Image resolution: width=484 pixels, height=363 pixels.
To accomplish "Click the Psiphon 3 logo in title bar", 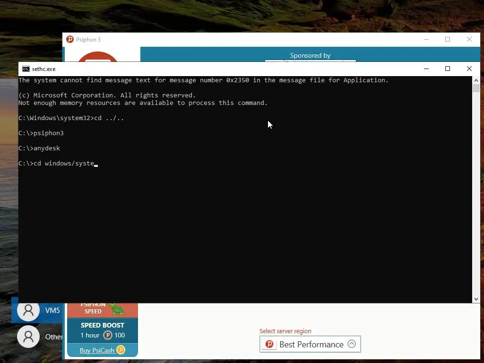I will click(x=70, y=40).
